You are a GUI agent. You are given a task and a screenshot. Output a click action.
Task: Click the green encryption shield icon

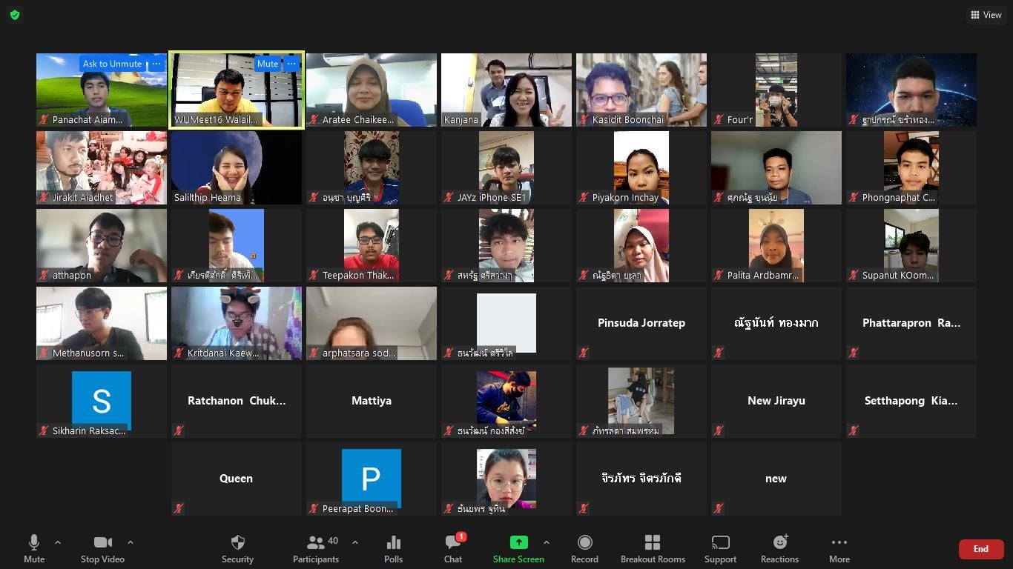pyautogui.click(x=15, y=15)
